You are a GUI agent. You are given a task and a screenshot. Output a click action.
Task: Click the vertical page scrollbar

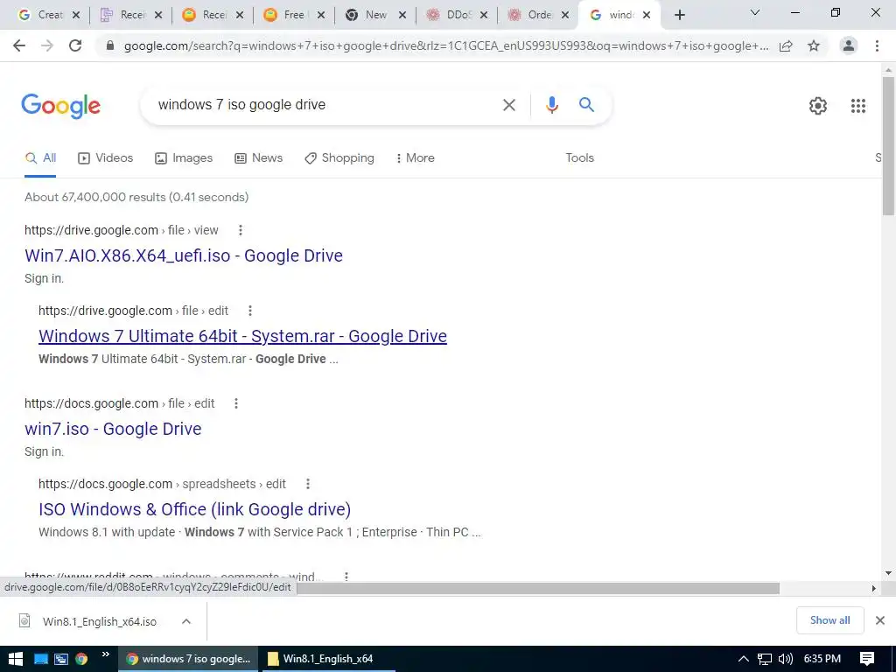[888, 147]
